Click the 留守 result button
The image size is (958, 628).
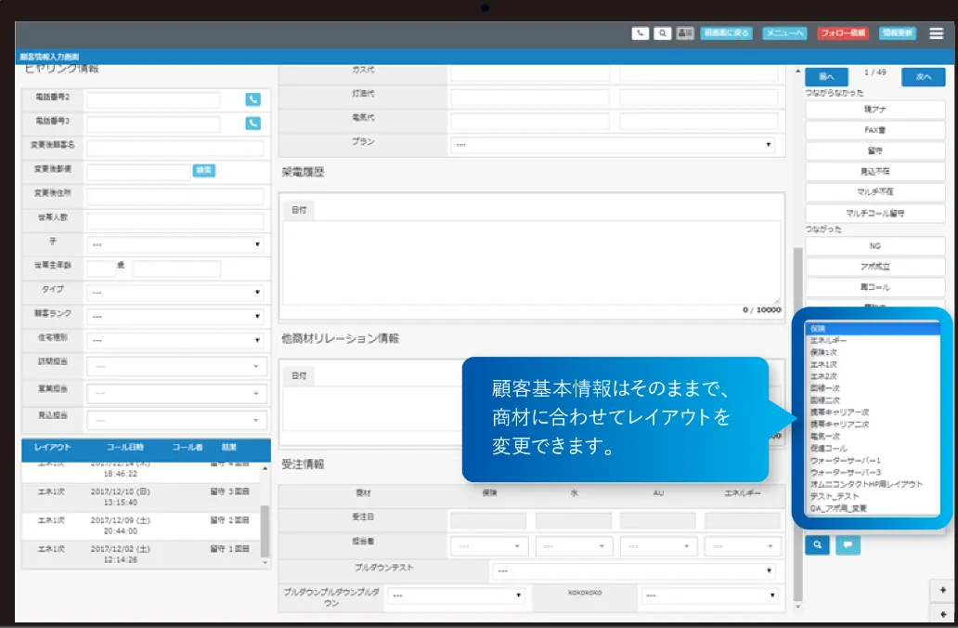pyautogui.click(x=874, y=150)
